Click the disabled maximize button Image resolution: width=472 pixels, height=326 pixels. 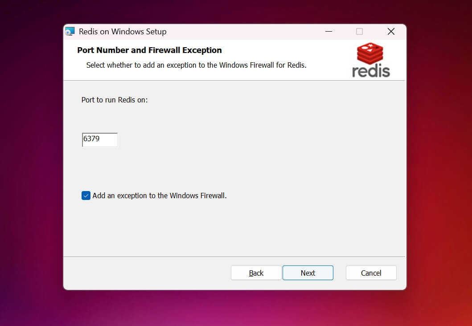click(x=359, y=31)
